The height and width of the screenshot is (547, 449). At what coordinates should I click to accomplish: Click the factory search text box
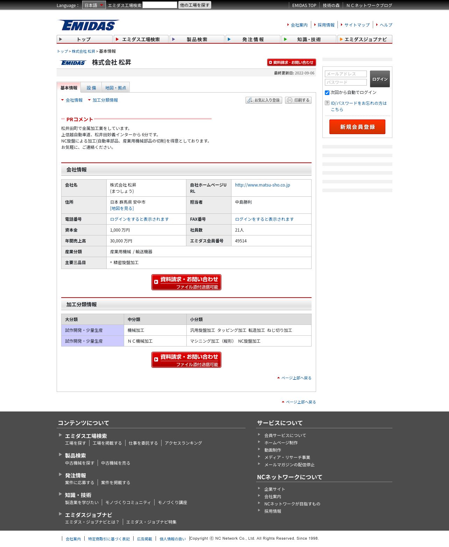(160, 5)
